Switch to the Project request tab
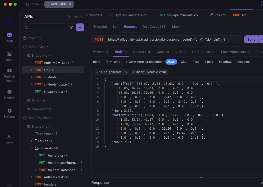This screenshot has width=263, height=187. pos(218,15)
